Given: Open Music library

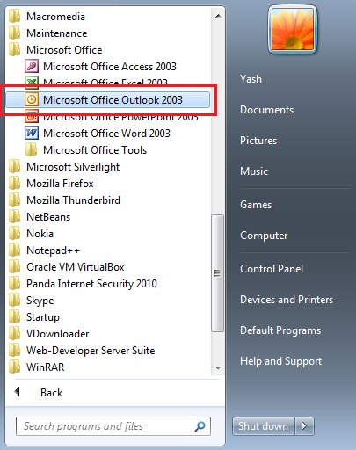Looking at the screenshot, I should pyautogui.click(x=254, y=171).
